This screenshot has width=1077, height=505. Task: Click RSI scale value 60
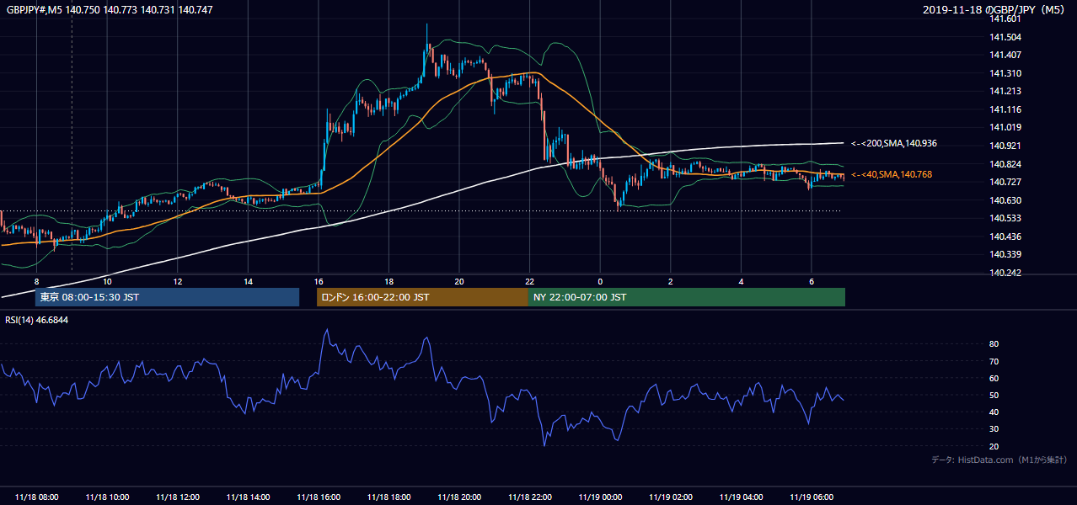[994, 378]
